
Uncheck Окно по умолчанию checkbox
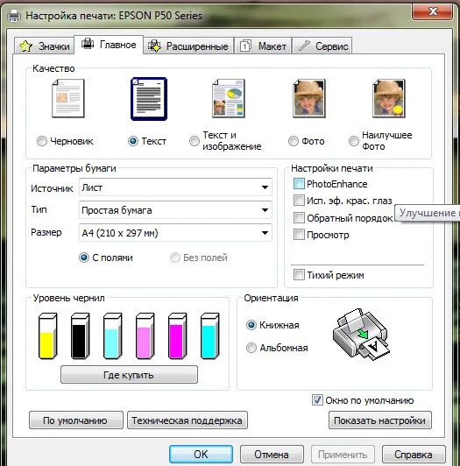coord(317,400)
